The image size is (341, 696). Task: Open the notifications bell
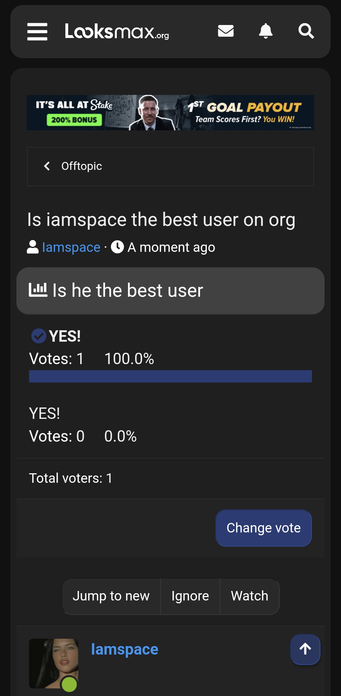[266, 31]
